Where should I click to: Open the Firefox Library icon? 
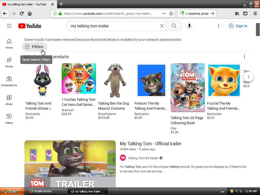(x=237, y=13)
